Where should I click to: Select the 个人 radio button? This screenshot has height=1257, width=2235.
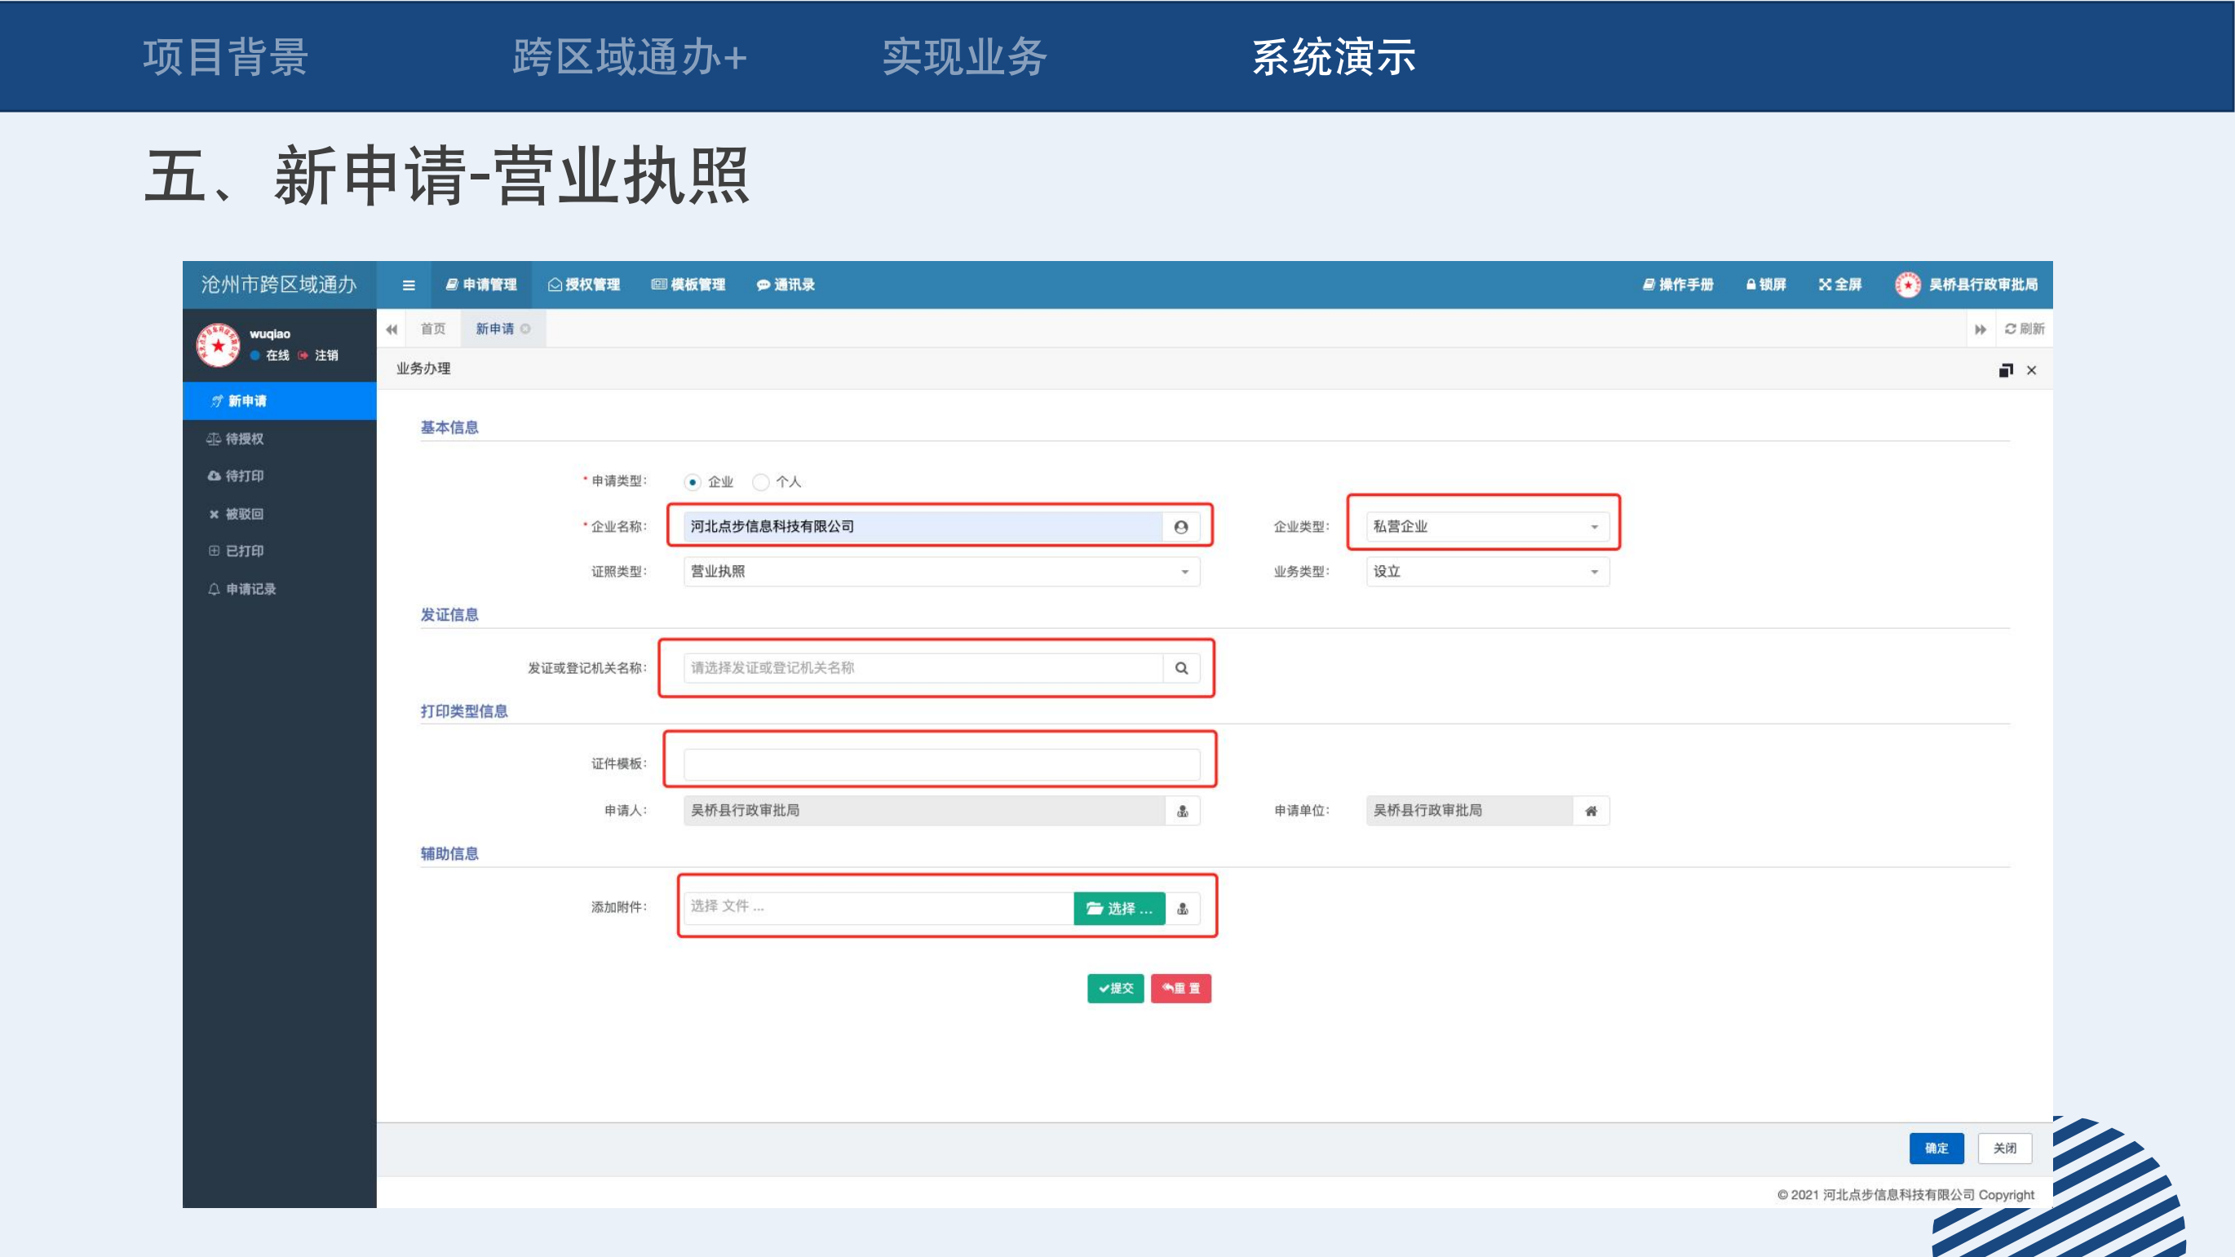pos(761,482)
